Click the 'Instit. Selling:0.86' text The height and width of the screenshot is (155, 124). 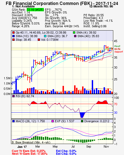click(x=95, y=26)
